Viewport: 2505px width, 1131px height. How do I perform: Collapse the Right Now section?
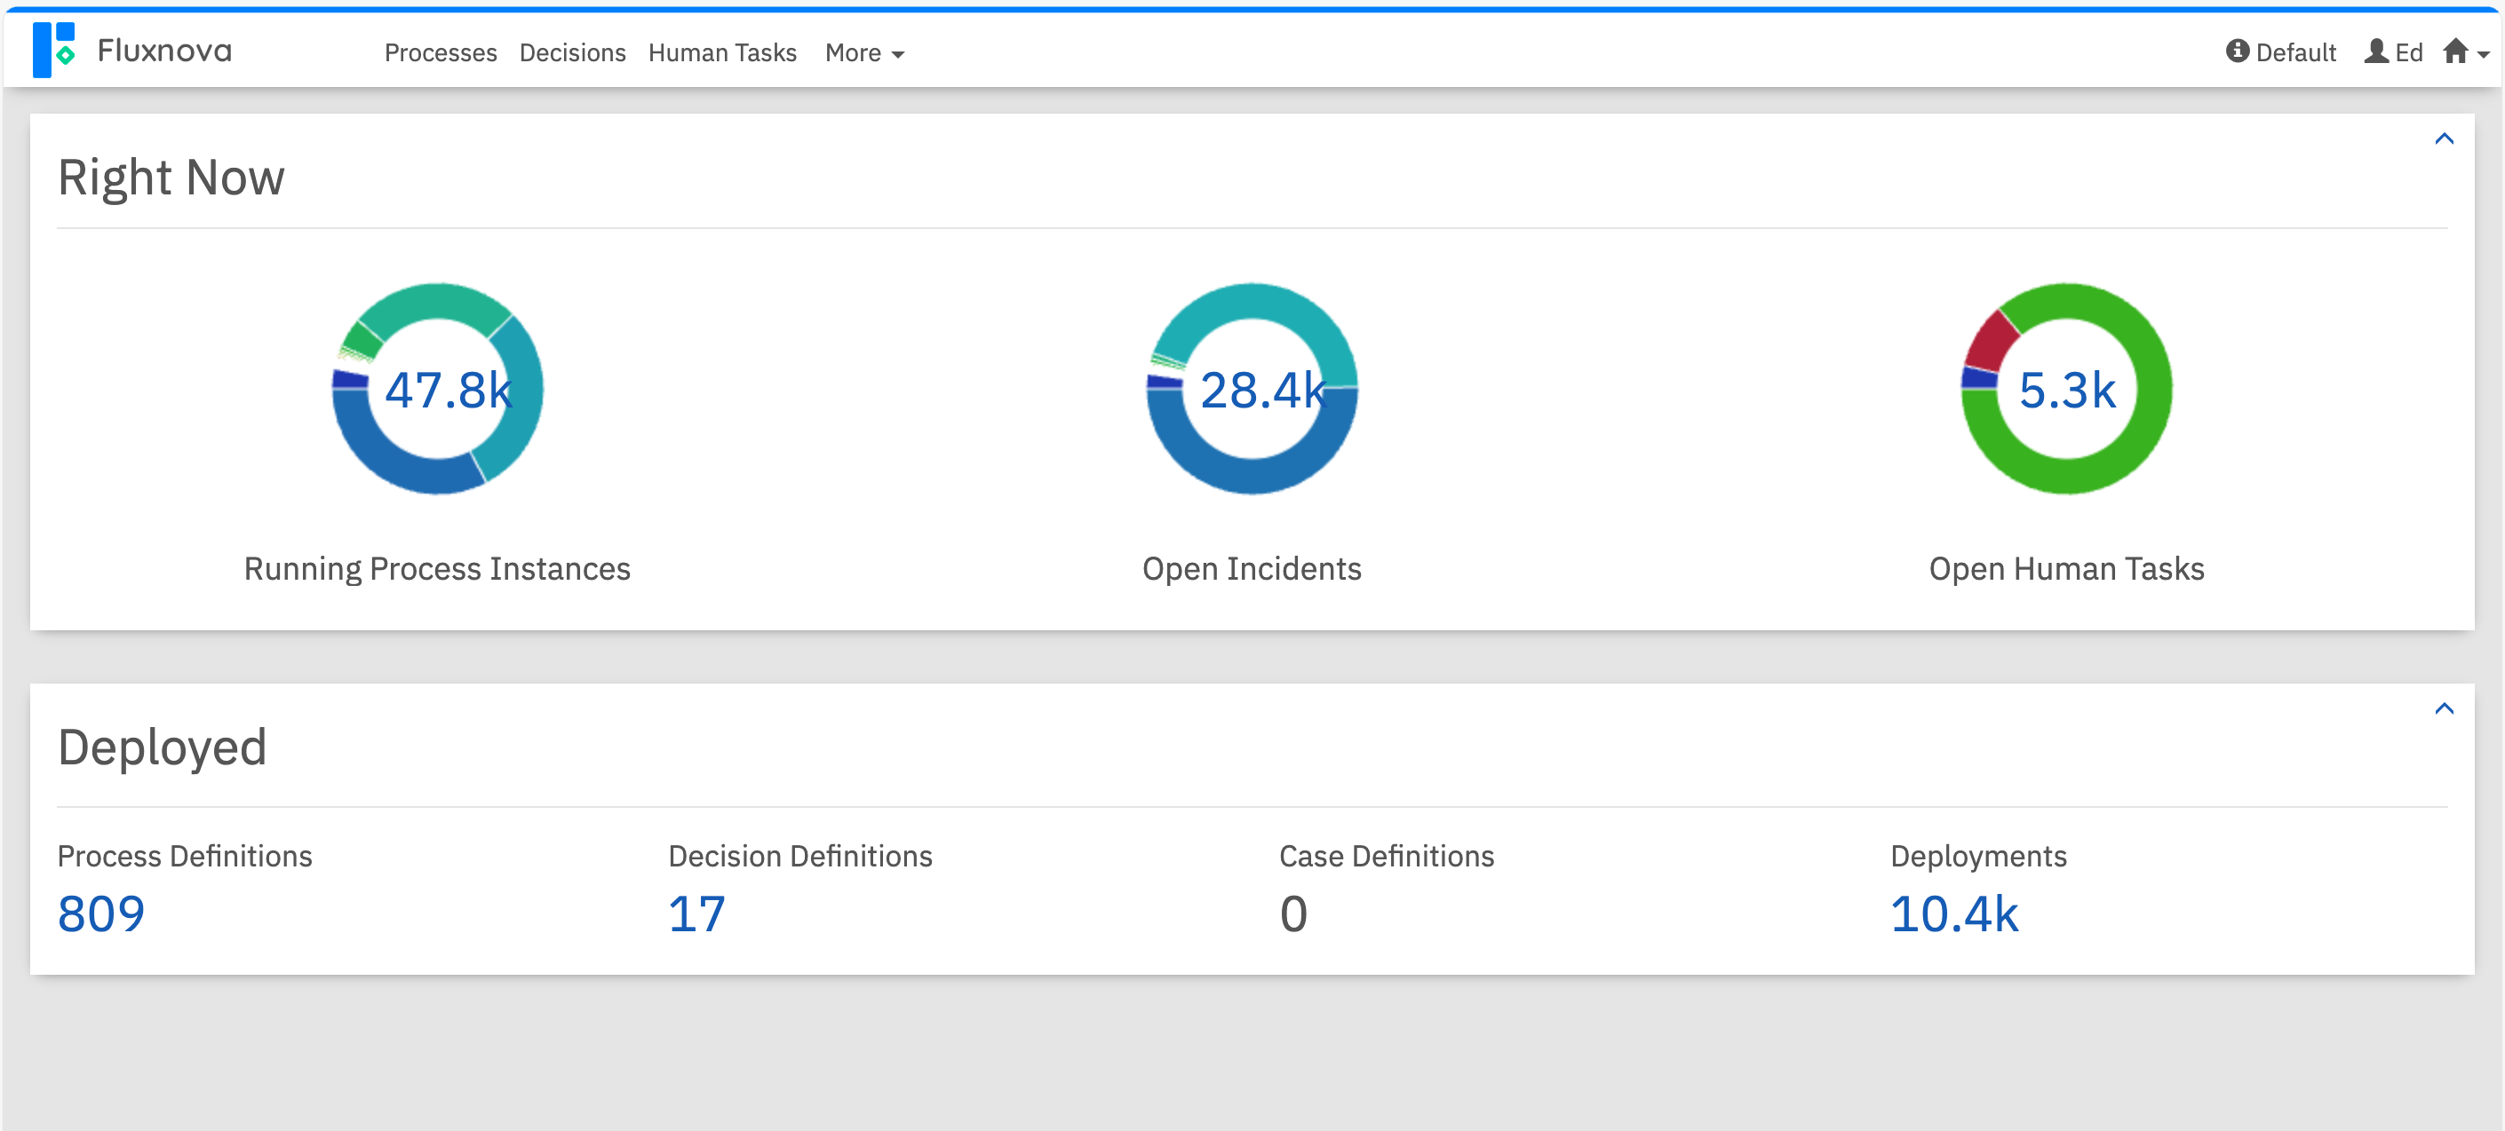2443,139
